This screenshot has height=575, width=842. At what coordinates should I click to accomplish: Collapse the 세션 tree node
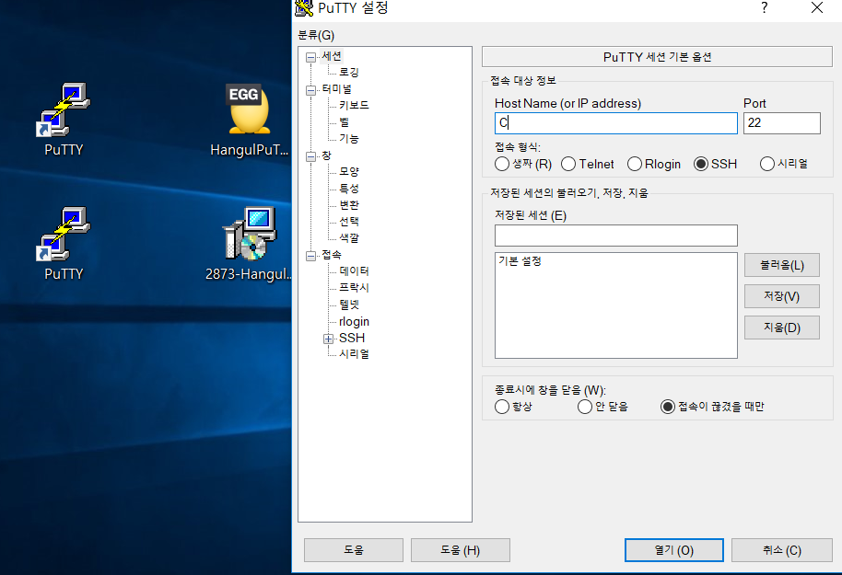(x=311, y=57)
